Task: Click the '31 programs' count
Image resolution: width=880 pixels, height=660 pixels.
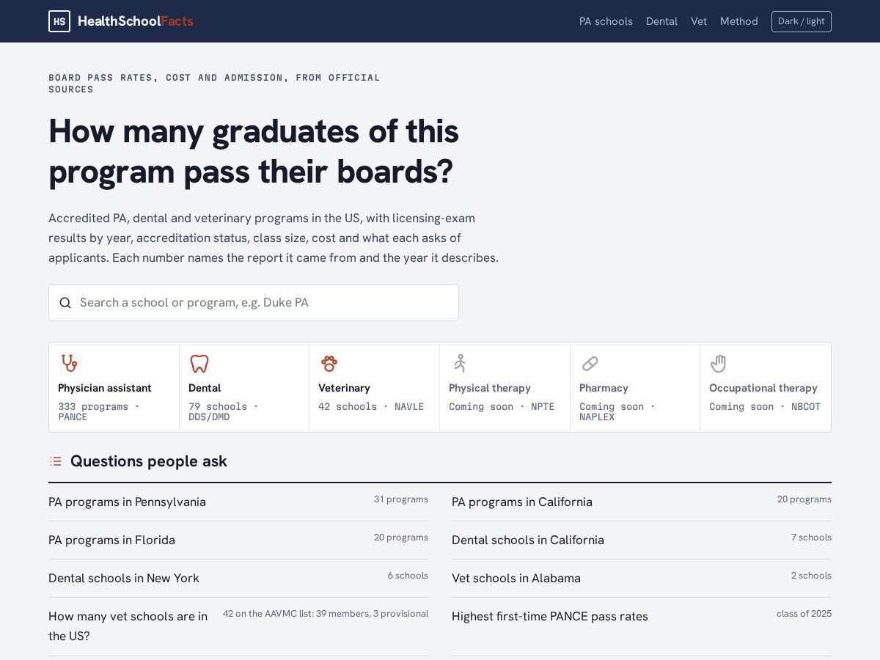Action: click(x=401, y=499)
